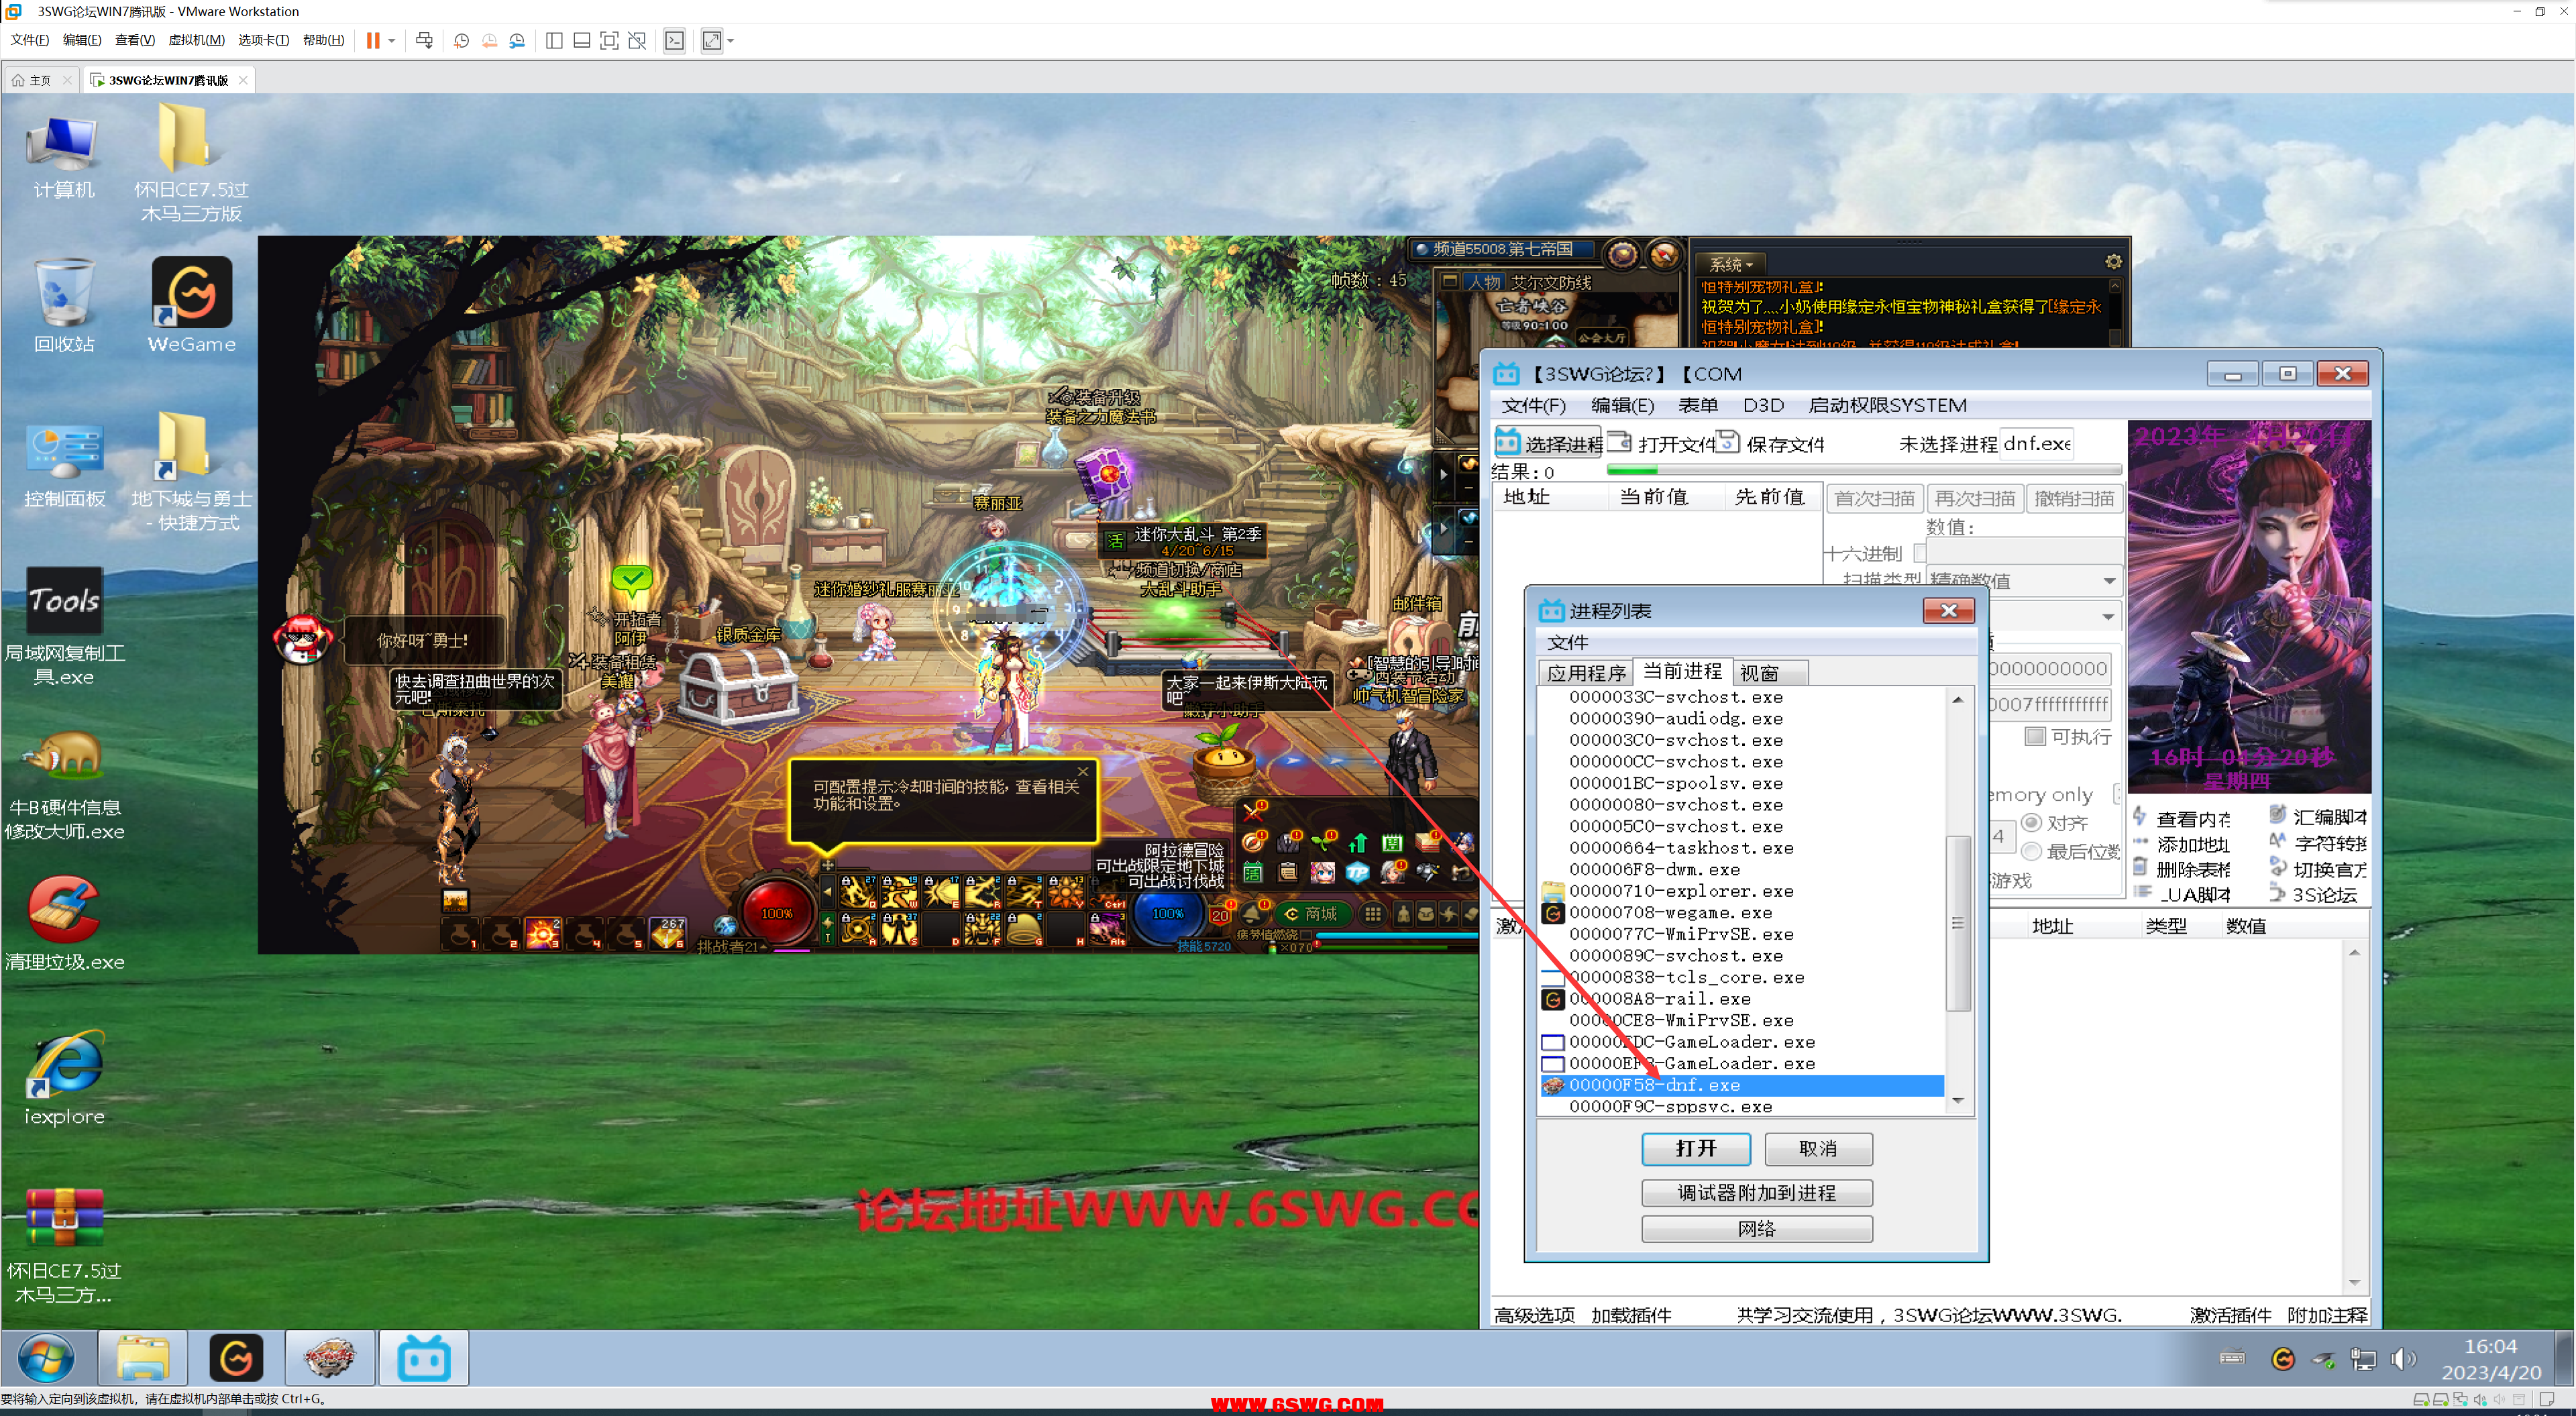The height and width of the screenshot is (1416, 2576).
Task: Open the WeGame desktop shortcut
Action: 191,305
